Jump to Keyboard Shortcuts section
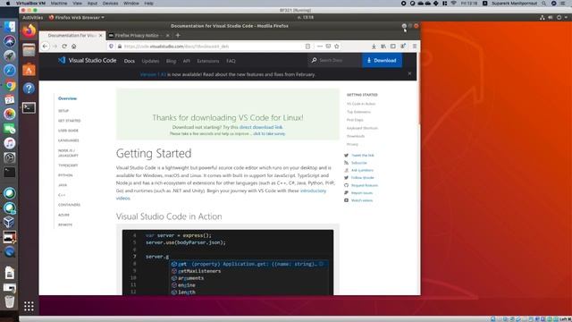Viewport: 572px width, 322px height. point(362,128)
